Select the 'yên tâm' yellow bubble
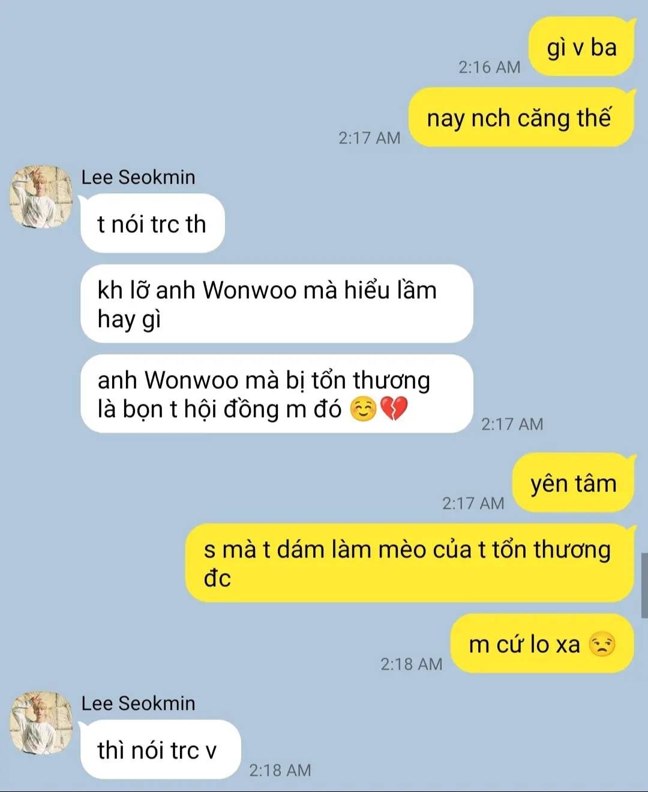Viewport: 648px width, 792px height. [573, 483]
